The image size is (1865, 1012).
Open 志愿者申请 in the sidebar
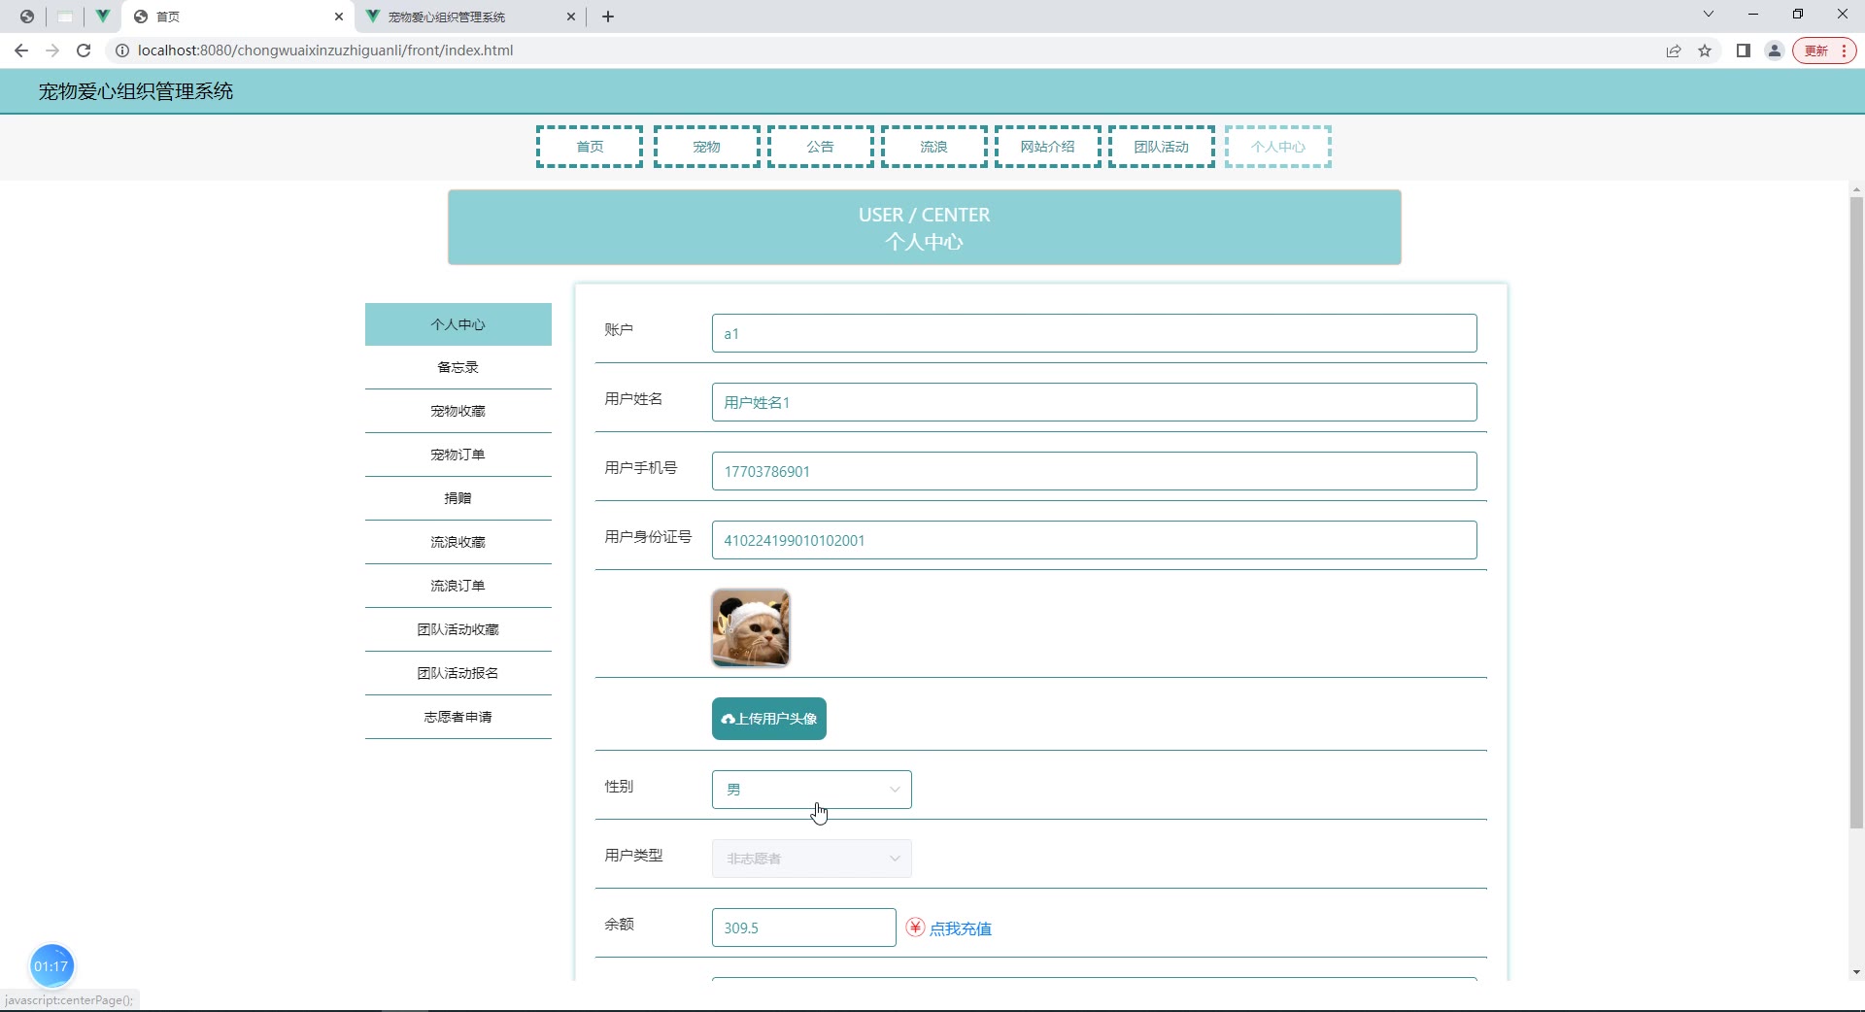click(x=458, y=717)
